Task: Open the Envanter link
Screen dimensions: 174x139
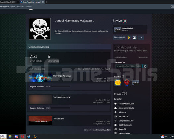Action: click(118, 99)
